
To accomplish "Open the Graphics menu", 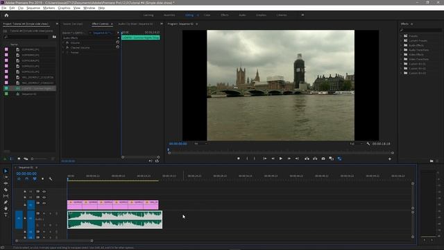I will pyautogui.click(x=64, y=8).
